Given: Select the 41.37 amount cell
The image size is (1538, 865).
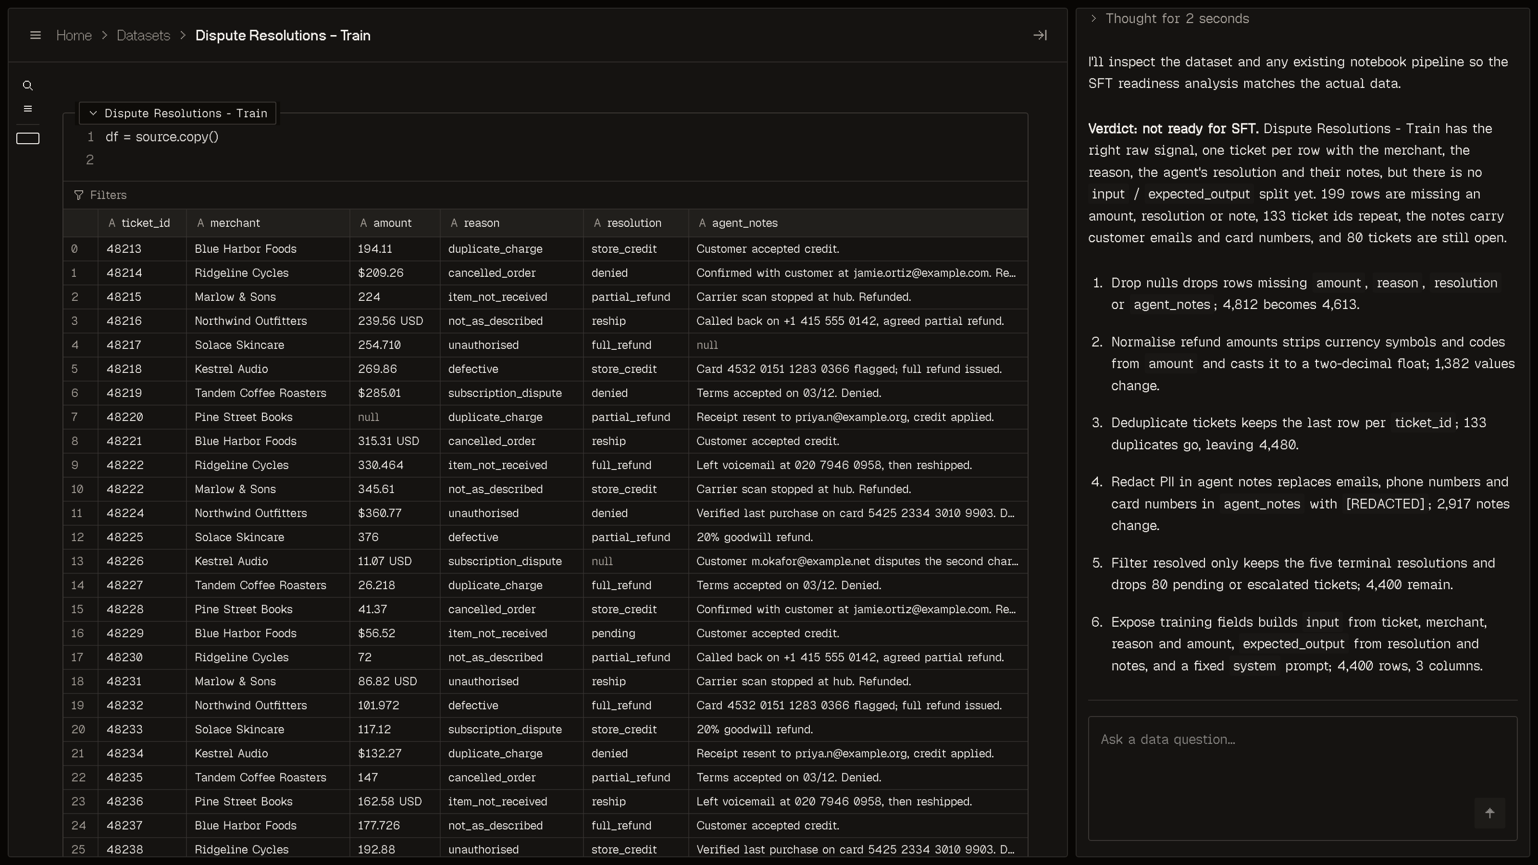Looking at the screenshot, I should coord(395,609).
